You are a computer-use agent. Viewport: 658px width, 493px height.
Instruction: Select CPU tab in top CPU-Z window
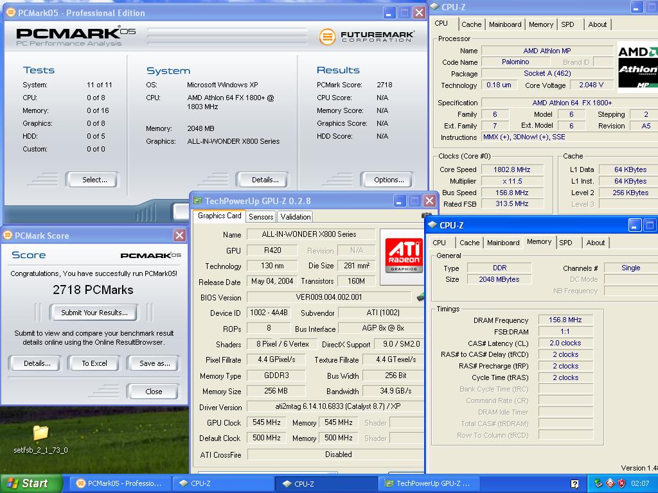click(x=441, y=24)
